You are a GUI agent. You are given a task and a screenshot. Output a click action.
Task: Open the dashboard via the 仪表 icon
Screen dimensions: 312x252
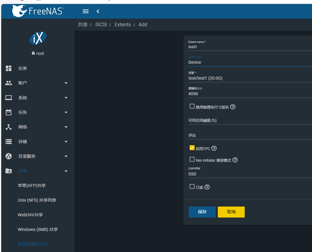(8, 68)
